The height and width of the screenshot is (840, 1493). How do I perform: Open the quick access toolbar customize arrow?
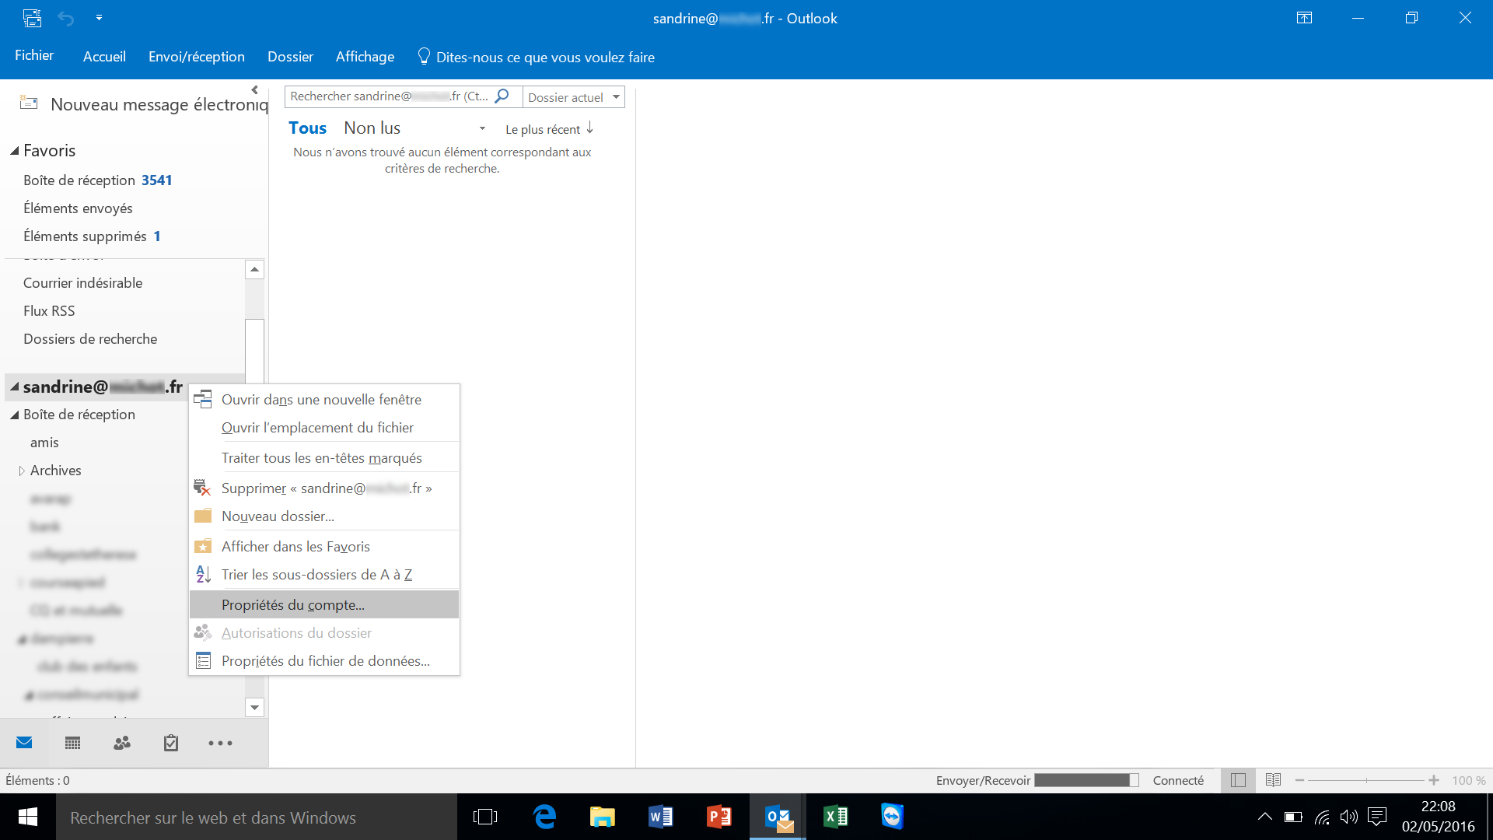[x=99, y=18]
